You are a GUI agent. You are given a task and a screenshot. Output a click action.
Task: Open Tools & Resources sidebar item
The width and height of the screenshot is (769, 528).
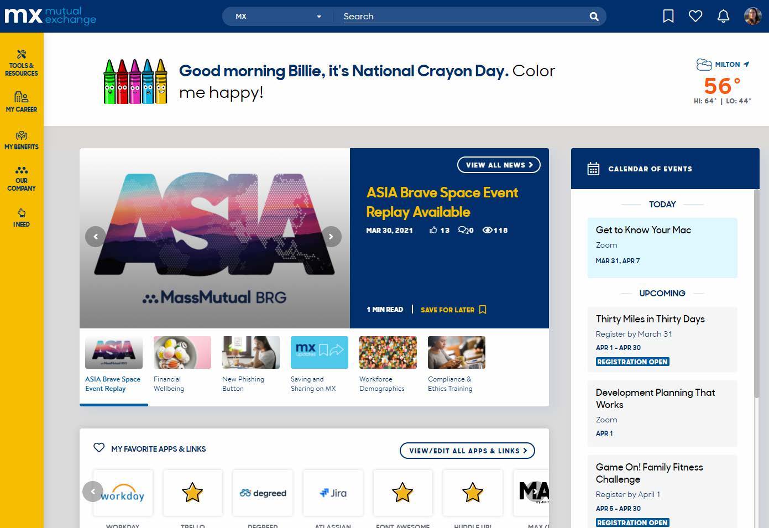coord(22,63)
